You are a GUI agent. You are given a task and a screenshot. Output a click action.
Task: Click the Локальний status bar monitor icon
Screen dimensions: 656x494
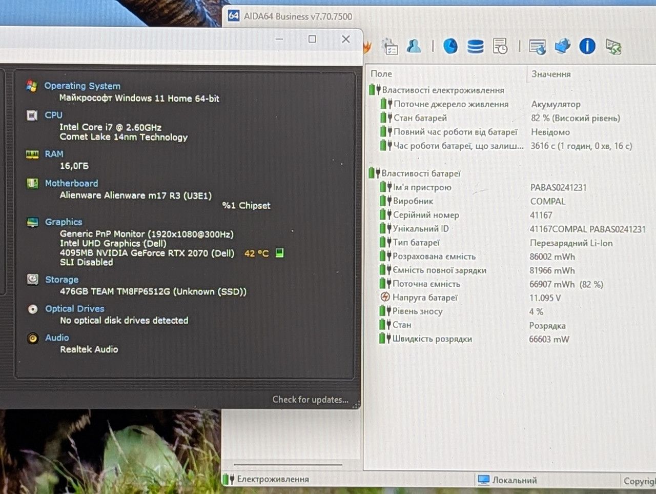(x=483, y=480)
